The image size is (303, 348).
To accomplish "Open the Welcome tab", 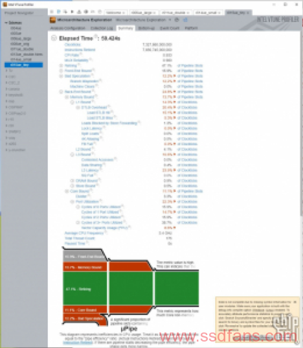I will (115, 13).
